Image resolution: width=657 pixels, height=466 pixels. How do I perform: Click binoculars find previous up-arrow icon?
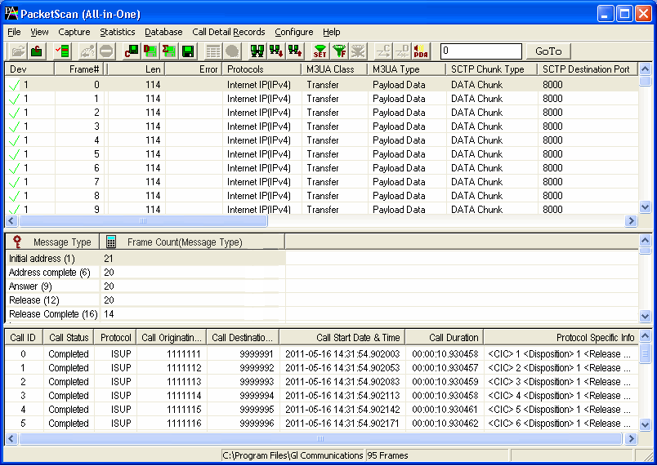tap(295, 51)
